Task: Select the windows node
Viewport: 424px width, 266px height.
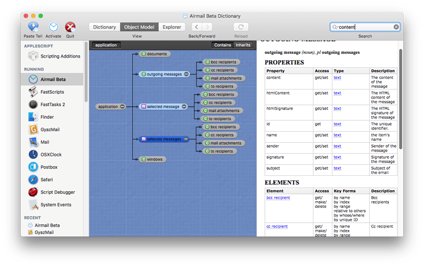Action: click(152, 159)
